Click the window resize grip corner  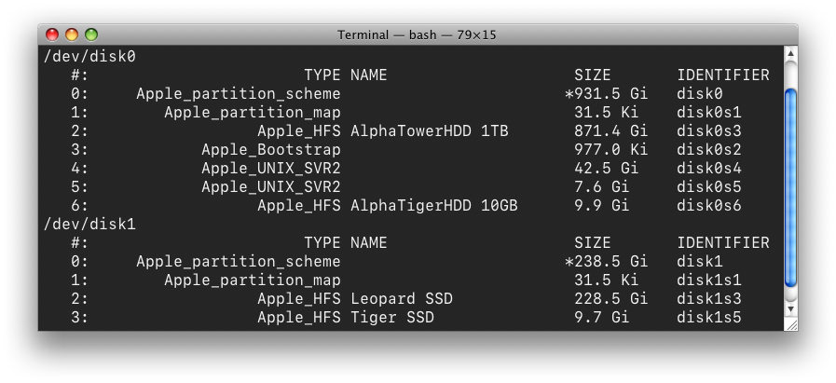point(790,323)
